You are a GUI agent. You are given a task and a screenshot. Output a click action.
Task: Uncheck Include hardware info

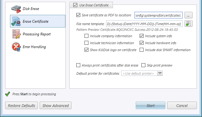coord(141,43)
